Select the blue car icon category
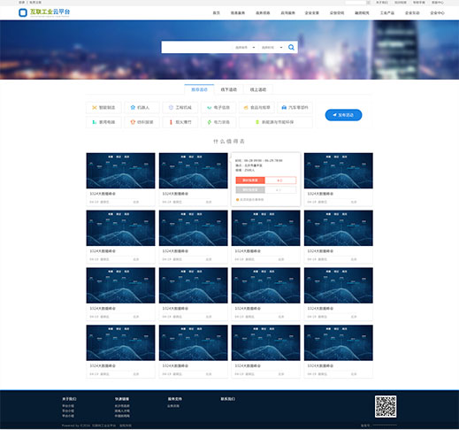The image size is (459, 430). coord(295,108)
